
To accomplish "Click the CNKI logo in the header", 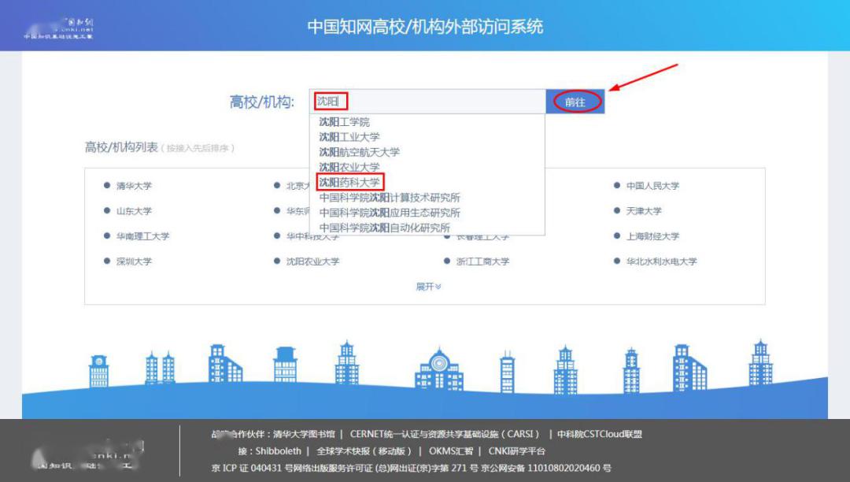I will pyautogui.click(x=58, y=28).
